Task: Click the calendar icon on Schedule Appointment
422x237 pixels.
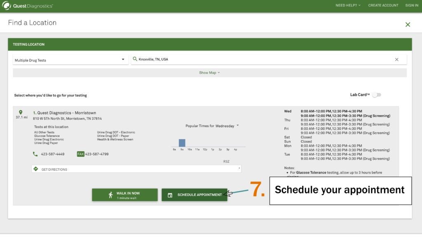Action: [170, 195]
